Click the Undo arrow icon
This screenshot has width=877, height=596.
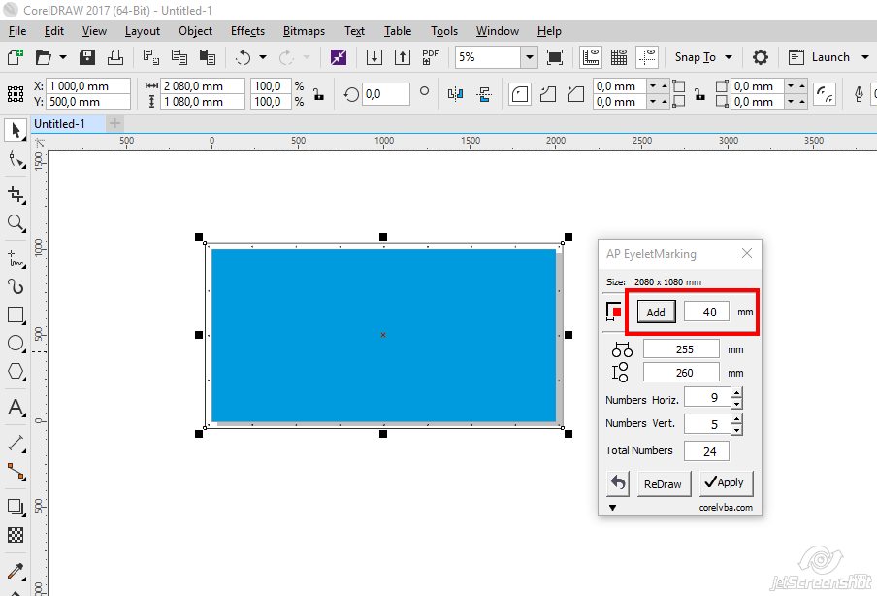pyautogui.click(x=243, y=57)
